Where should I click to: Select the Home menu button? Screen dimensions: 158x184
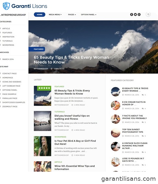click(40, 15)
